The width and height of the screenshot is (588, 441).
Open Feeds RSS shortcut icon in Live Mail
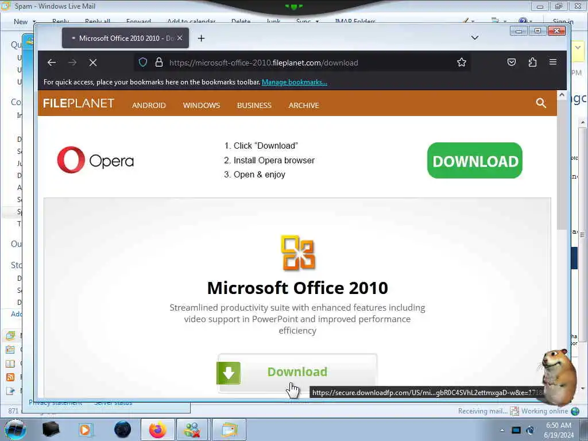(10, 377)
